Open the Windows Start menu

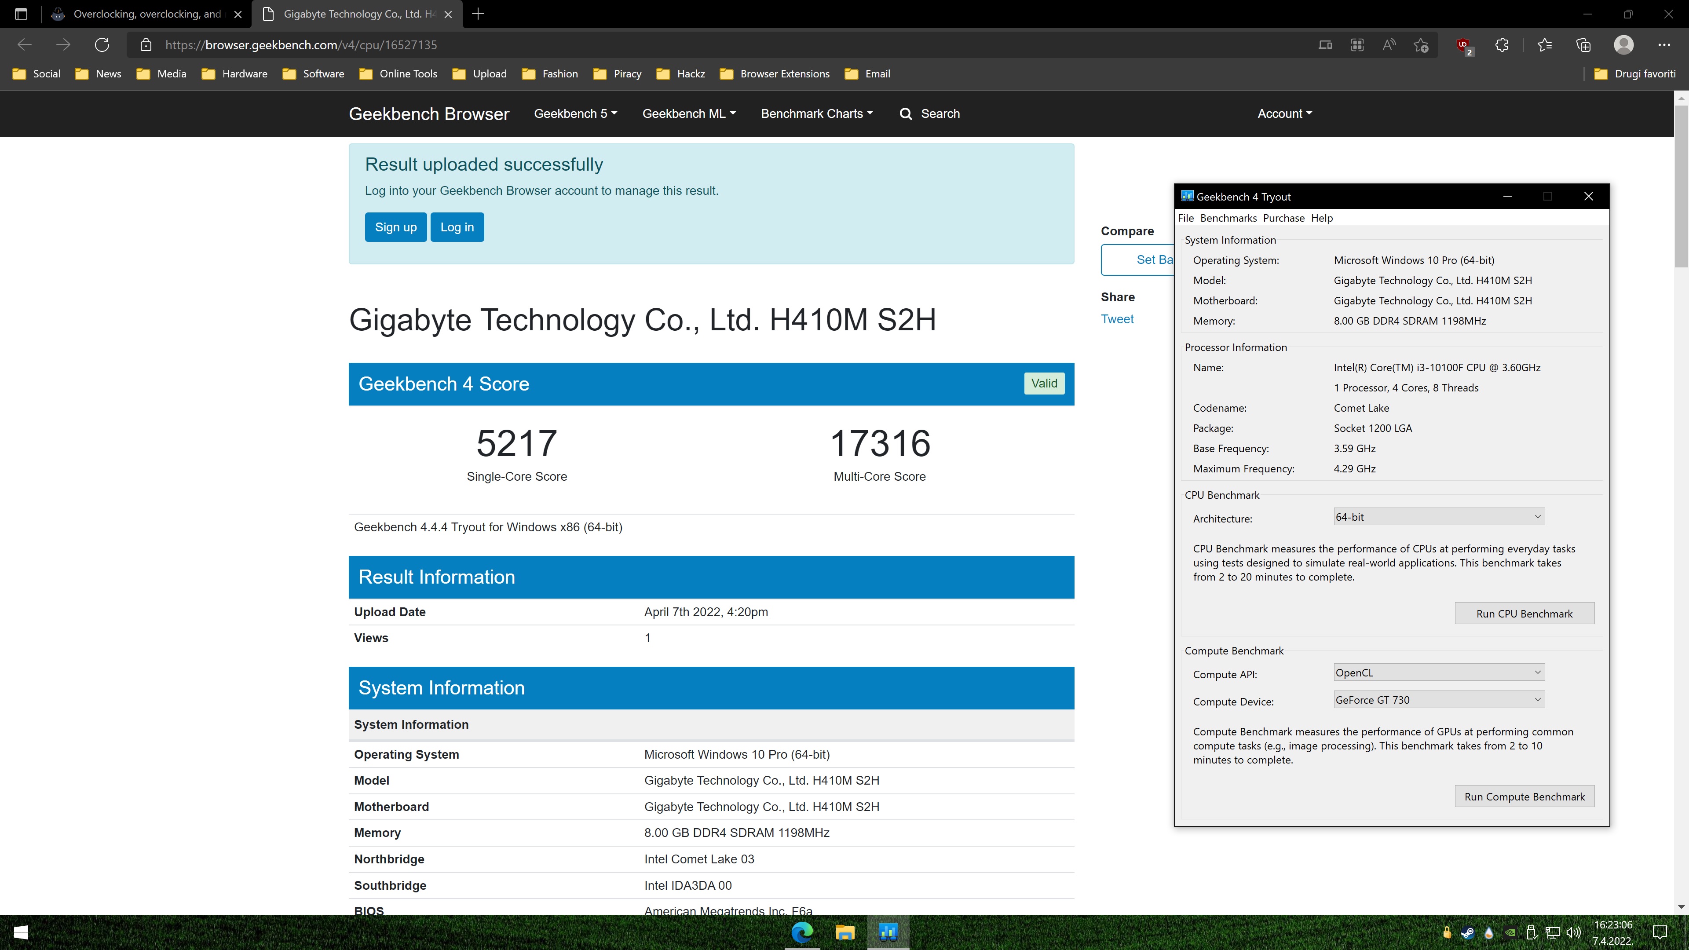[20, 932]
